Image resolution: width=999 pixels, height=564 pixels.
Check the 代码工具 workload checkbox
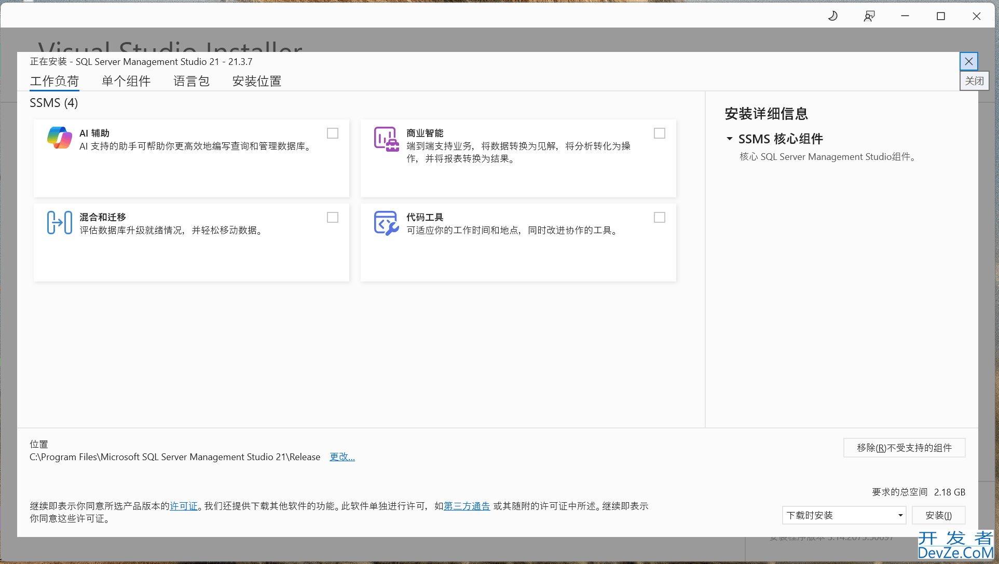(x=660, y=218)
